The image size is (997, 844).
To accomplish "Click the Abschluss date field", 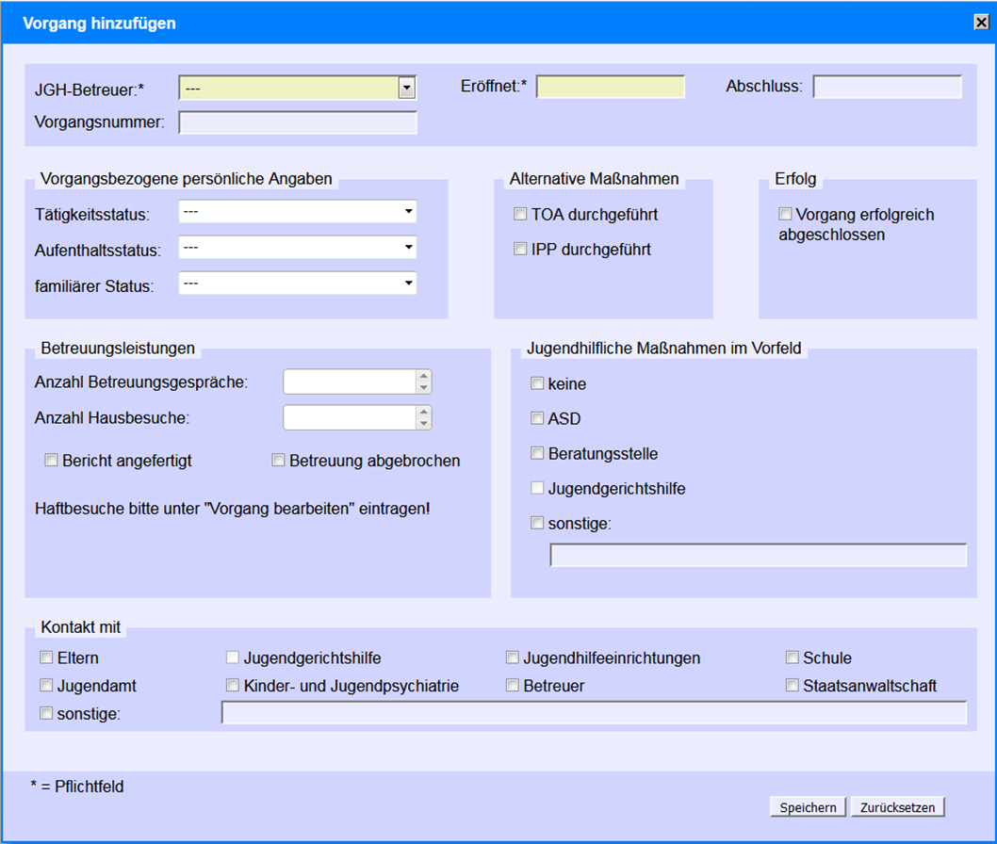I will (x=887, y=88).
